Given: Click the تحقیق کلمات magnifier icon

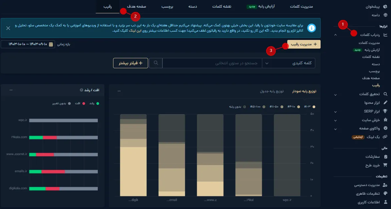Looking at the screenshot, I should pyautogui.click(x=386, y=94).
